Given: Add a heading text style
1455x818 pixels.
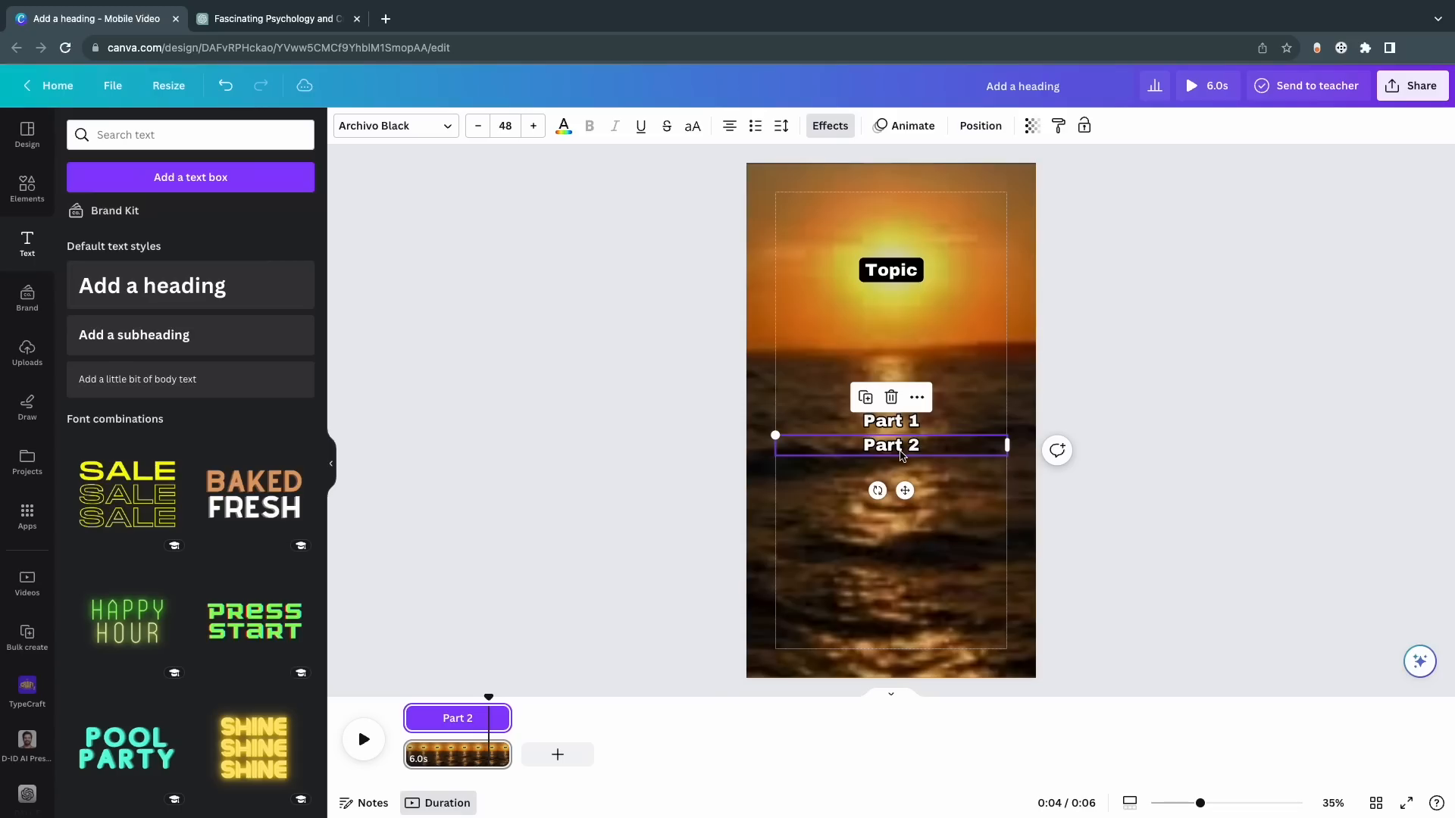Looking at the screenshot, I should [190, 286].
